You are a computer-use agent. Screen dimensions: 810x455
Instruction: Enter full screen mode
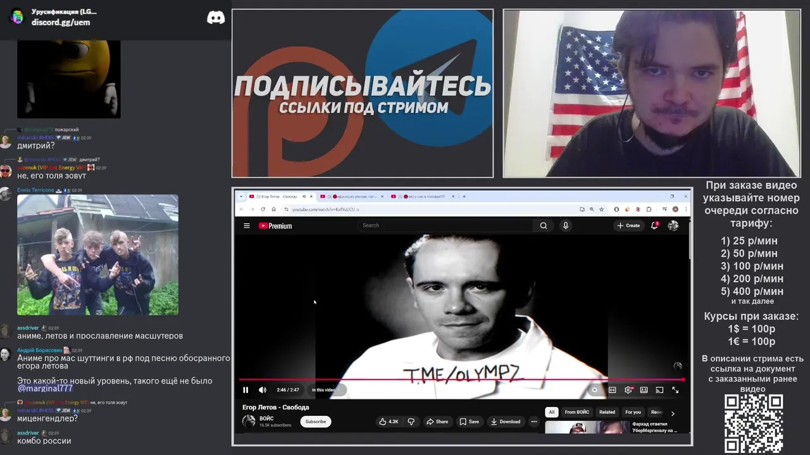[x=675, y=390]
